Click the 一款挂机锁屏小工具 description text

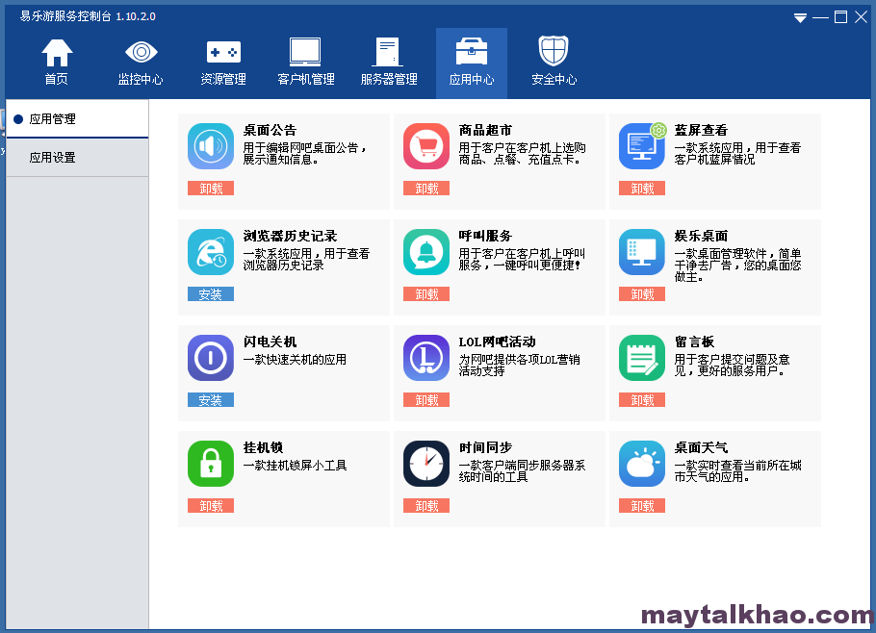(x=295, y=465)
